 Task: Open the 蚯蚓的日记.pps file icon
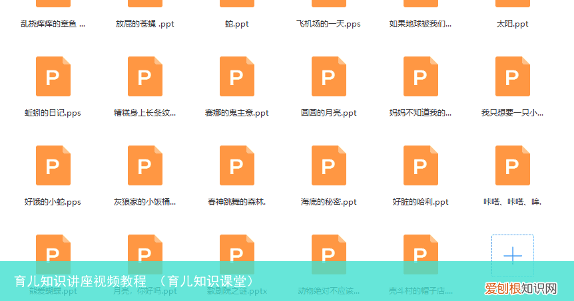coord(53,76)
